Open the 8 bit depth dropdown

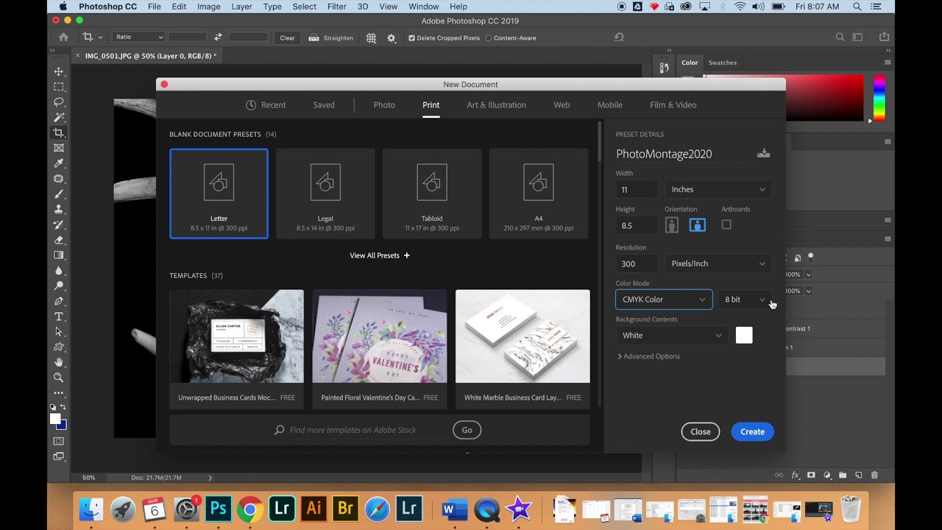[x=745, y=300]
